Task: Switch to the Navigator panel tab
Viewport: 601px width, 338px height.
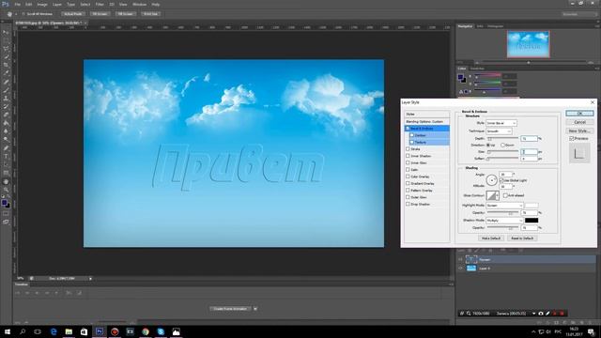Action: pos(466,26)
